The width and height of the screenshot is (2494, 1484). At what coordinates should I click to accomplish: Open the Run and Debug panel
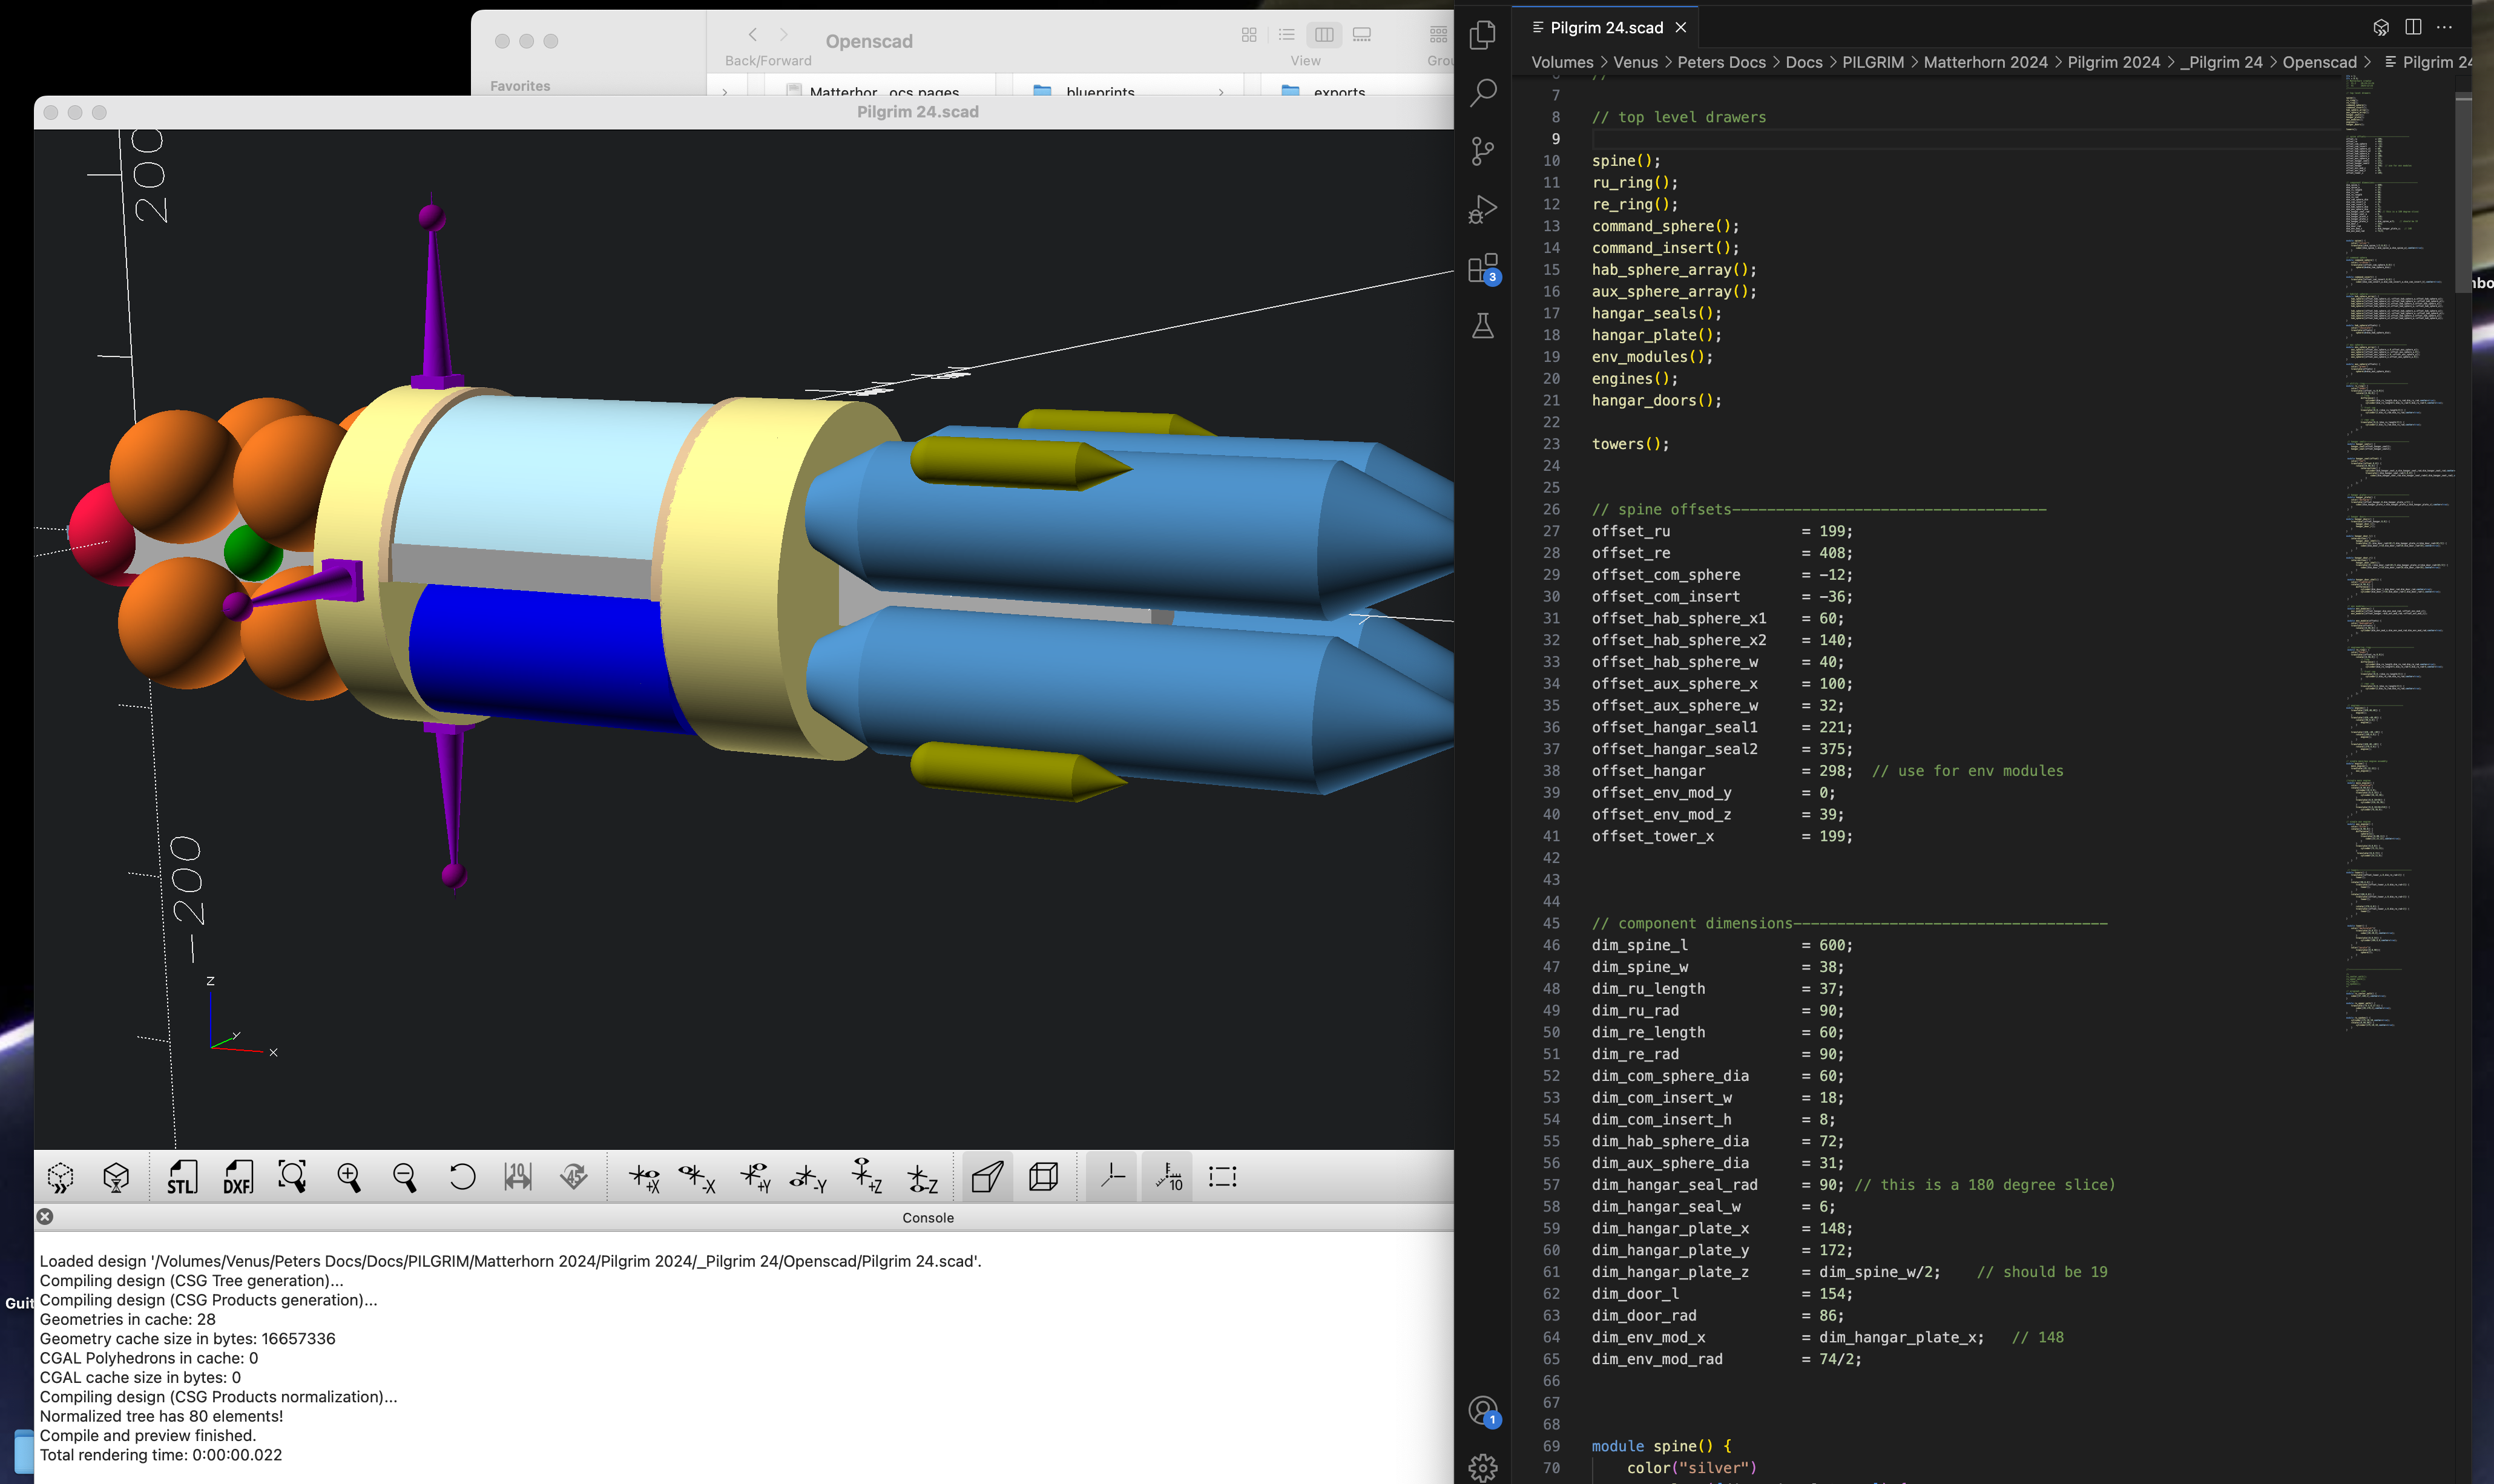pyautogui.click(x=1482, y=209)
